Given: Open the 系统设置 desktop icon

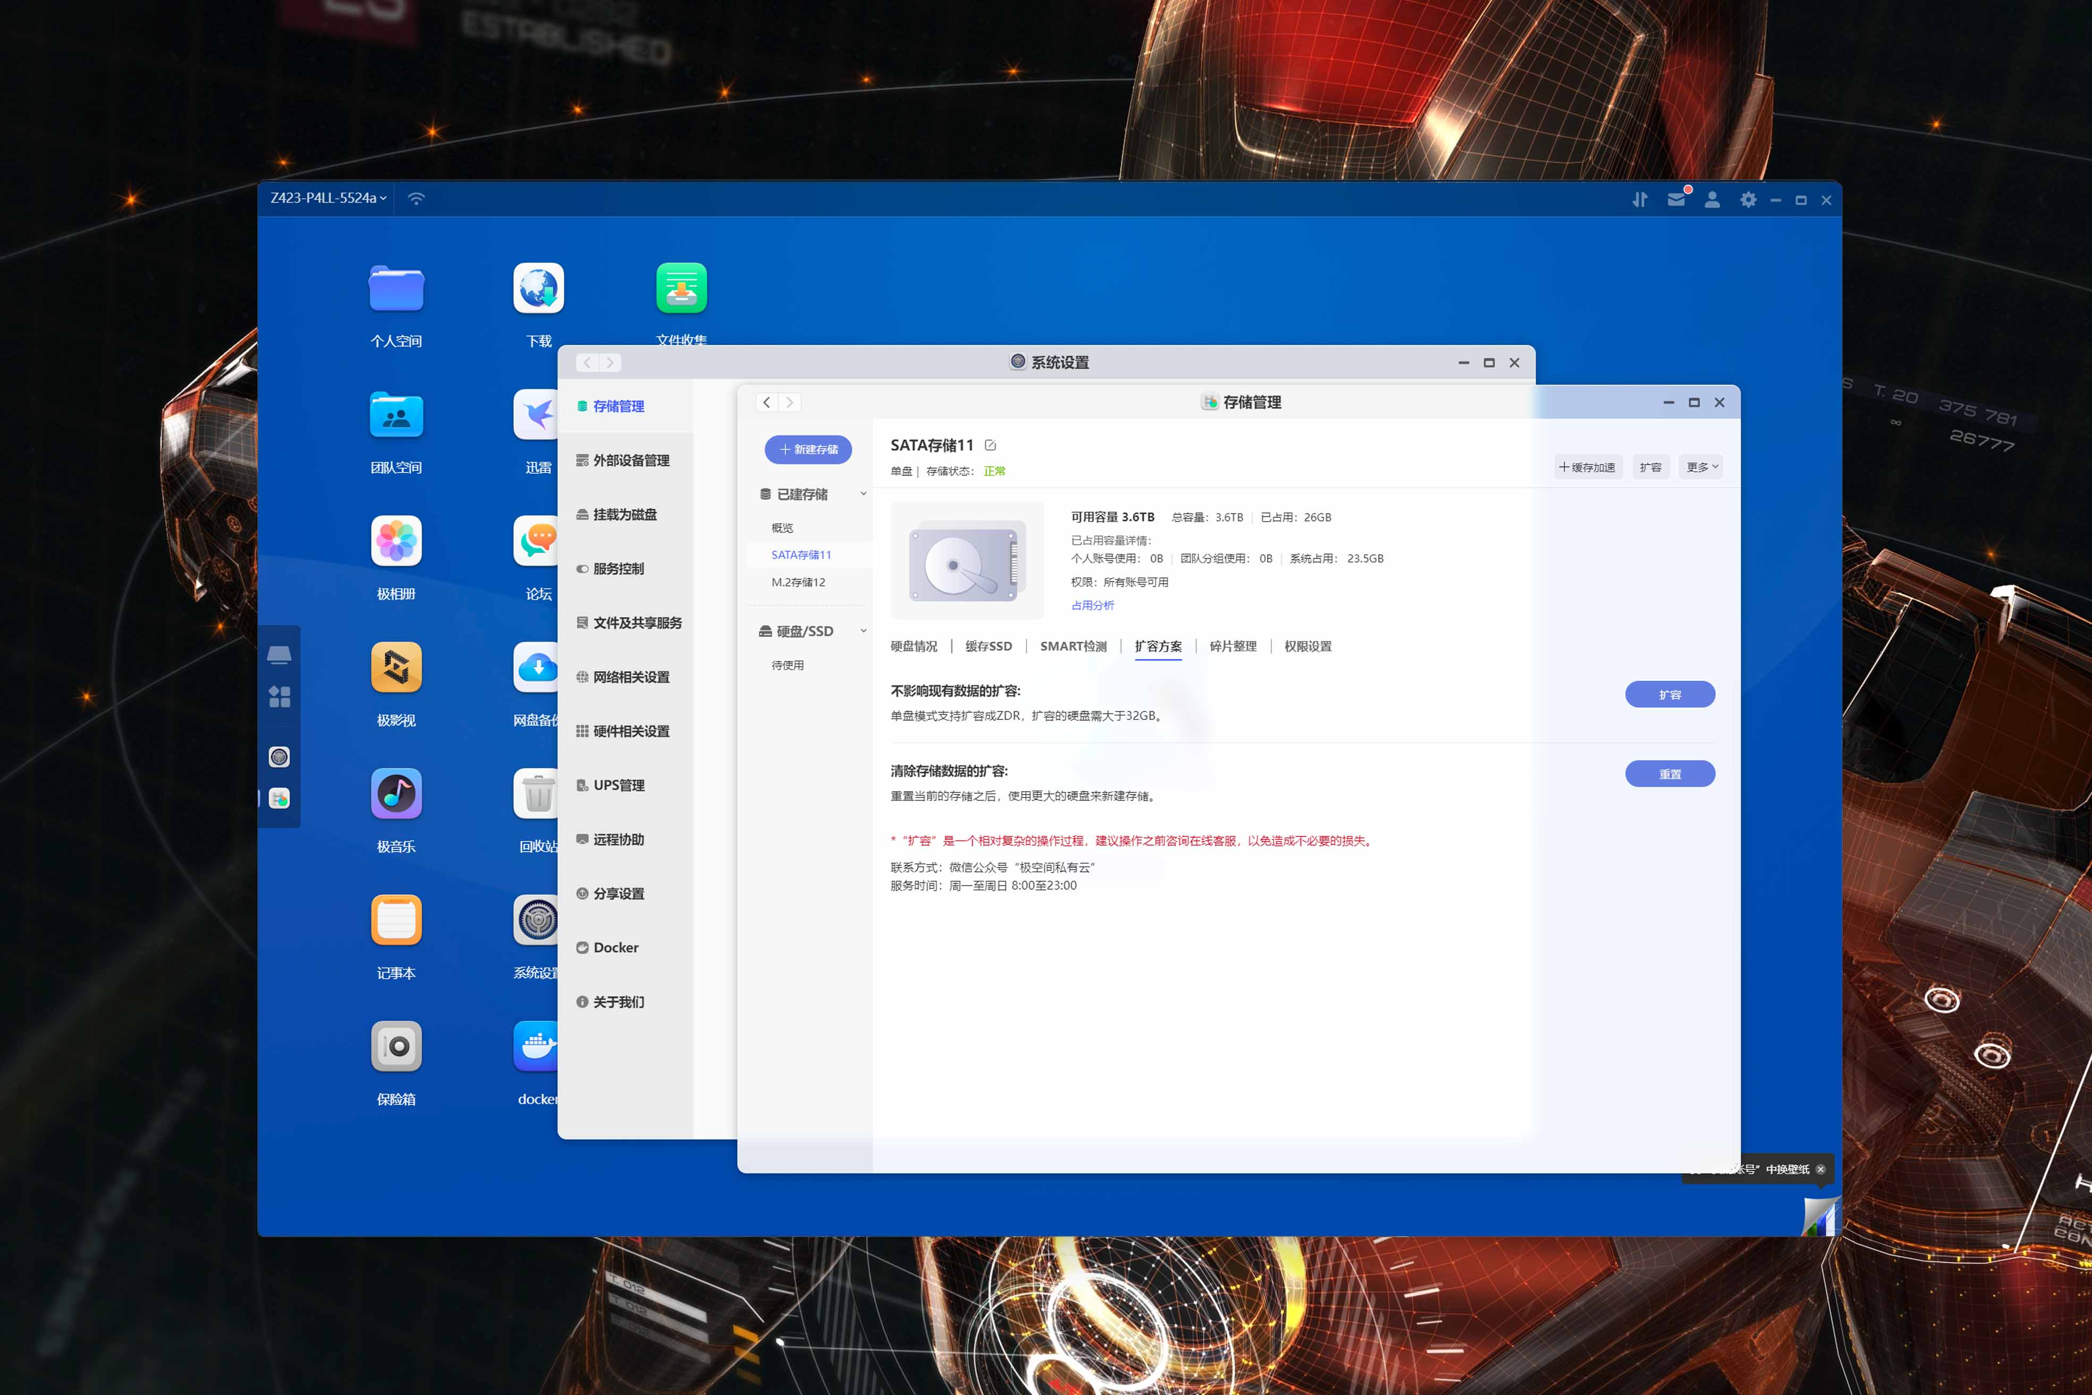Looking at the screenshot, I should click(536, 920).
